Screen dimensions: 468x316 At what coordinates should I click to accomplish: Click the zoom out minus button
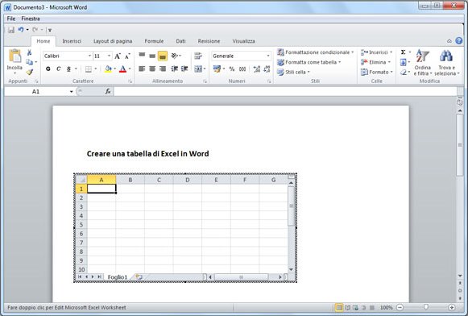(x=400, y=307)
